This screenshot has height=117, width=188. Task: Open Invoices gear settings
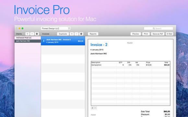81,34
